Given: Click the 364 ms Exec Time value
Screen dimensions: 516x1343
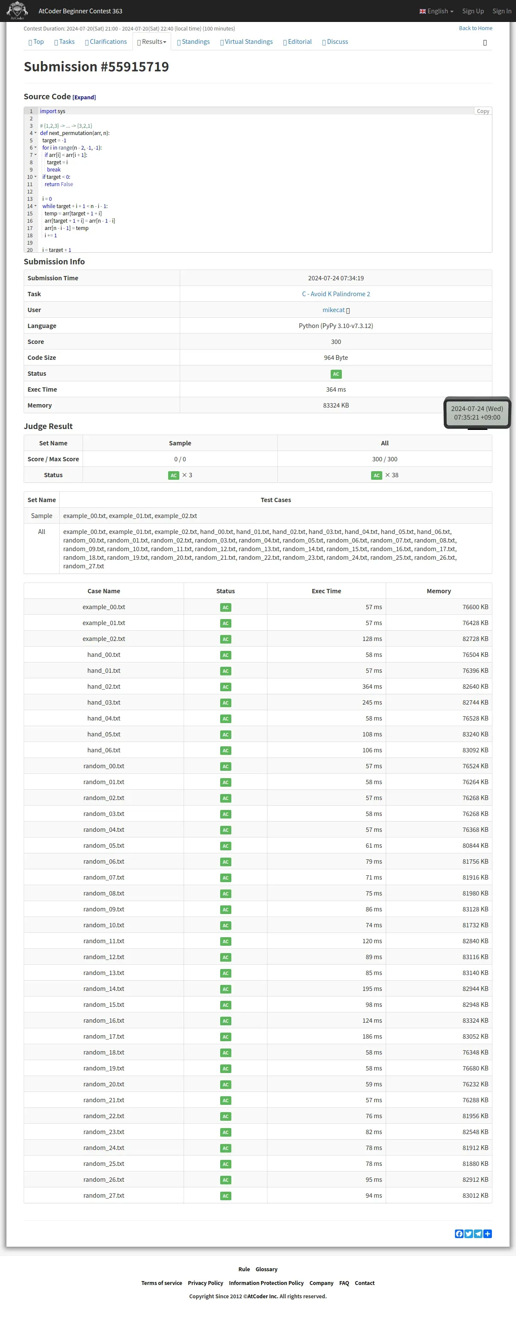Looking at the screenshot, I should 336,389.
